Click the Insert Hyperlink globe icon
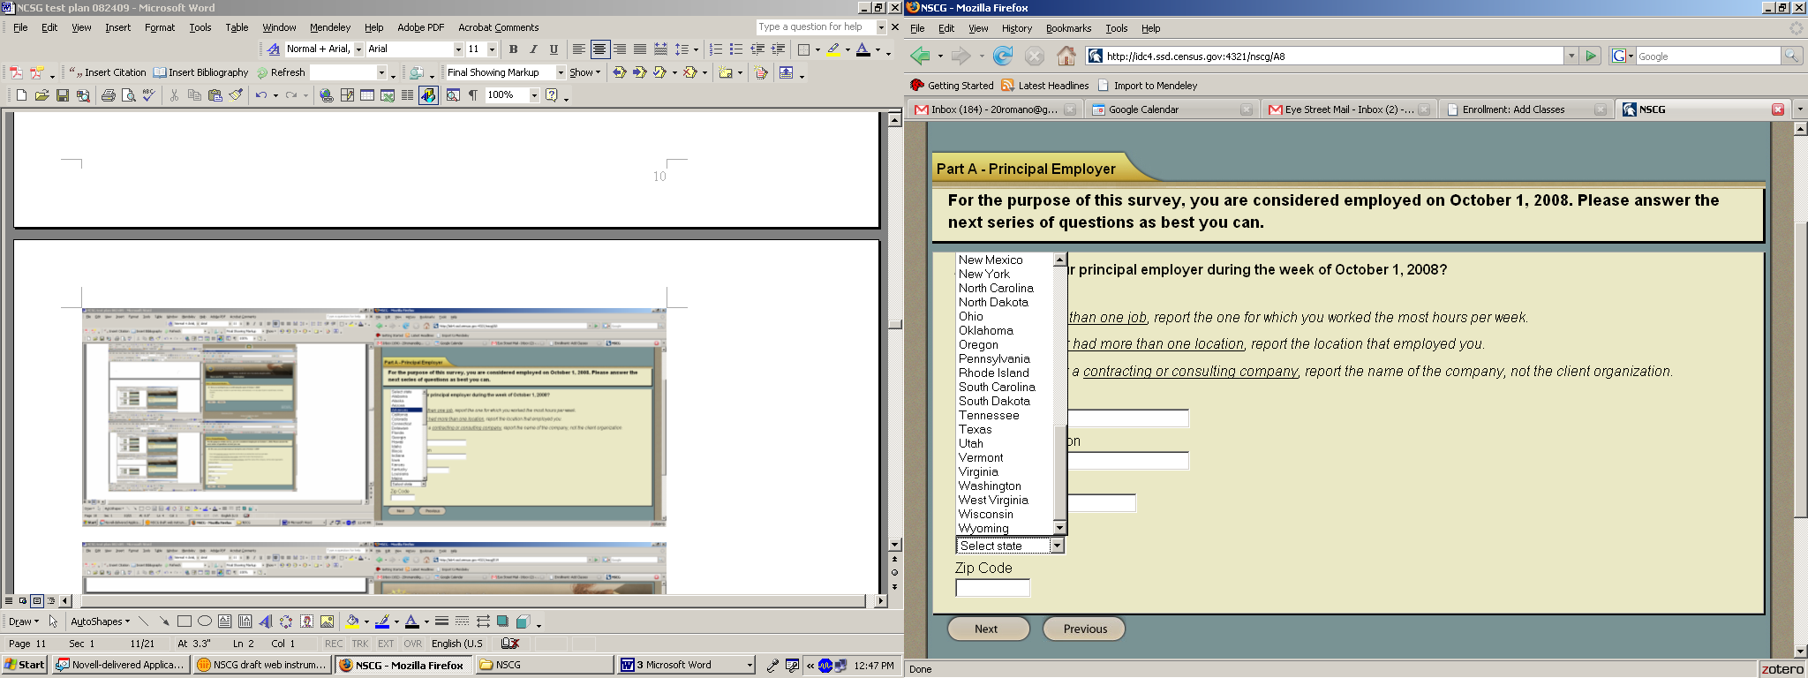The width and height of the screenshot is (1808, 678). (x=327, y=95)
